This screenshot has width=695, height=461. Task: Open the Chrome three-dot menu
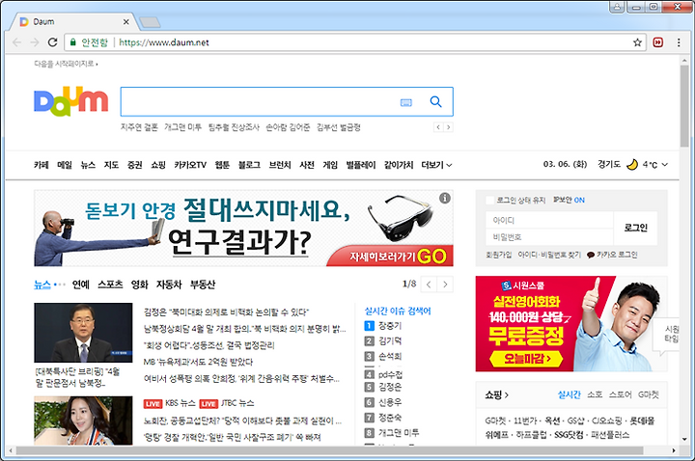[679, 42]
